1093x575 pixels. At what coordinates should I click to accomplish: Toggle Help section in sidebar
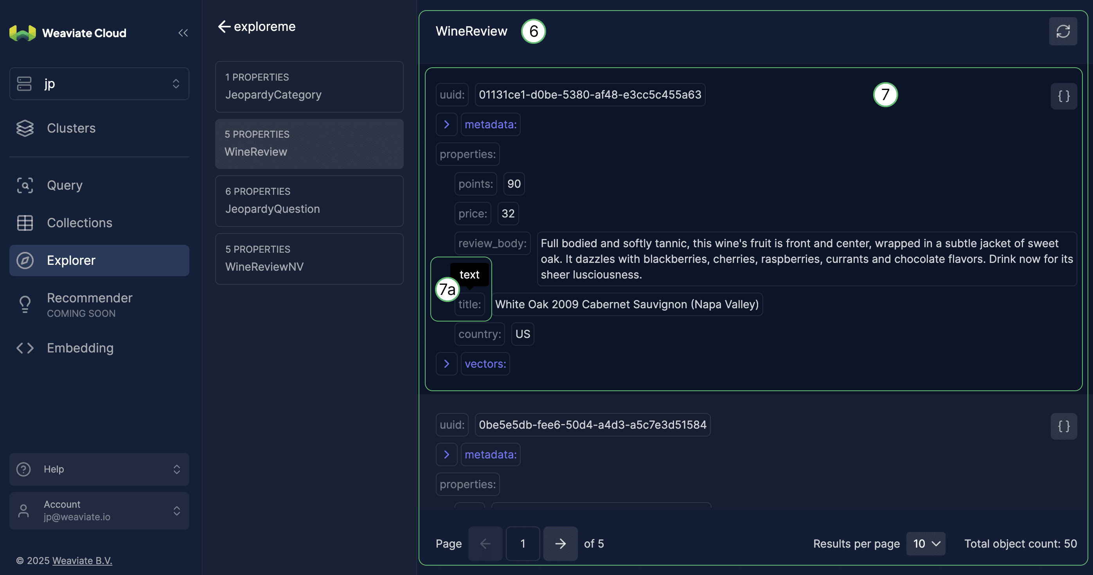[x=176, y=469]
